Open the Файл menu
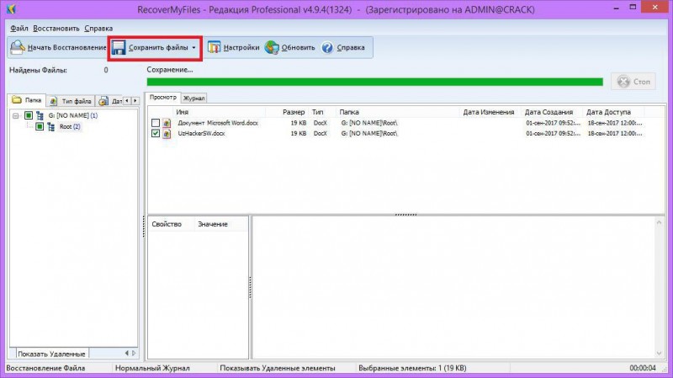This screenshot has width=673, height=378. (19, 29)
